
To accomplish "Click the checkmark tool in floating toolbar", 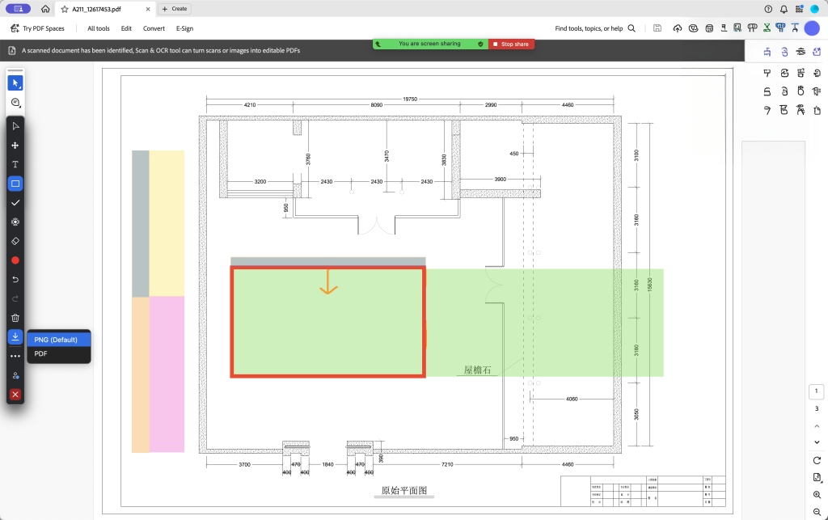I will pyautogui.click(x=15, y=202).
